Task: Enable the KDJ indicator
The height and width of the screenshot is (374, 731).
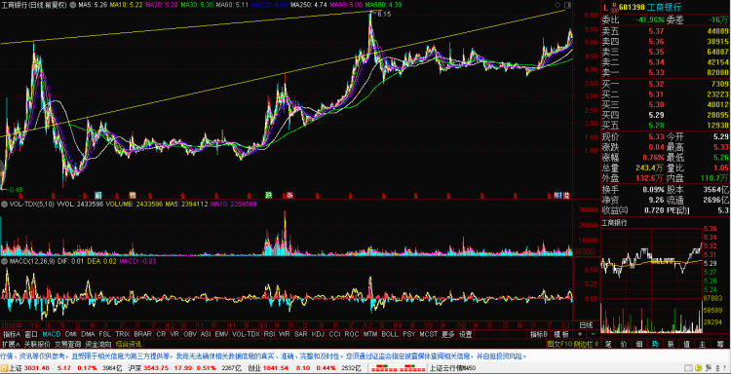Action: pos(318,334)
